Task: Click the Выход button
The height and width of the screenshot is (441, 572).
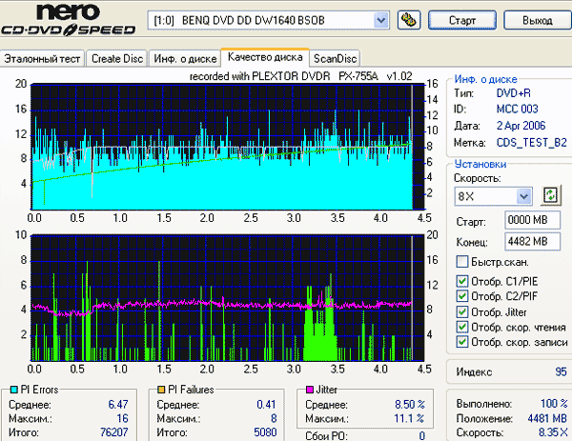Action: [538, 20]
